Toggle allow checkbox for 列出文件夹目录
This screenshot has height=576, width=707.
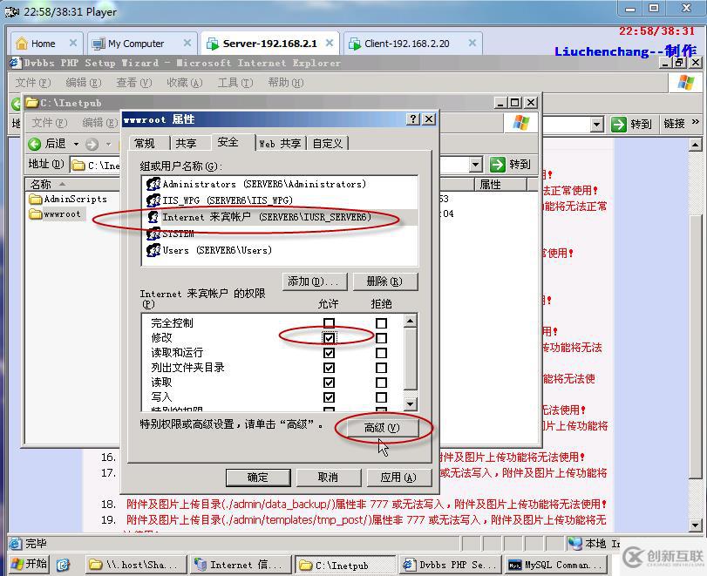(330, 368)
